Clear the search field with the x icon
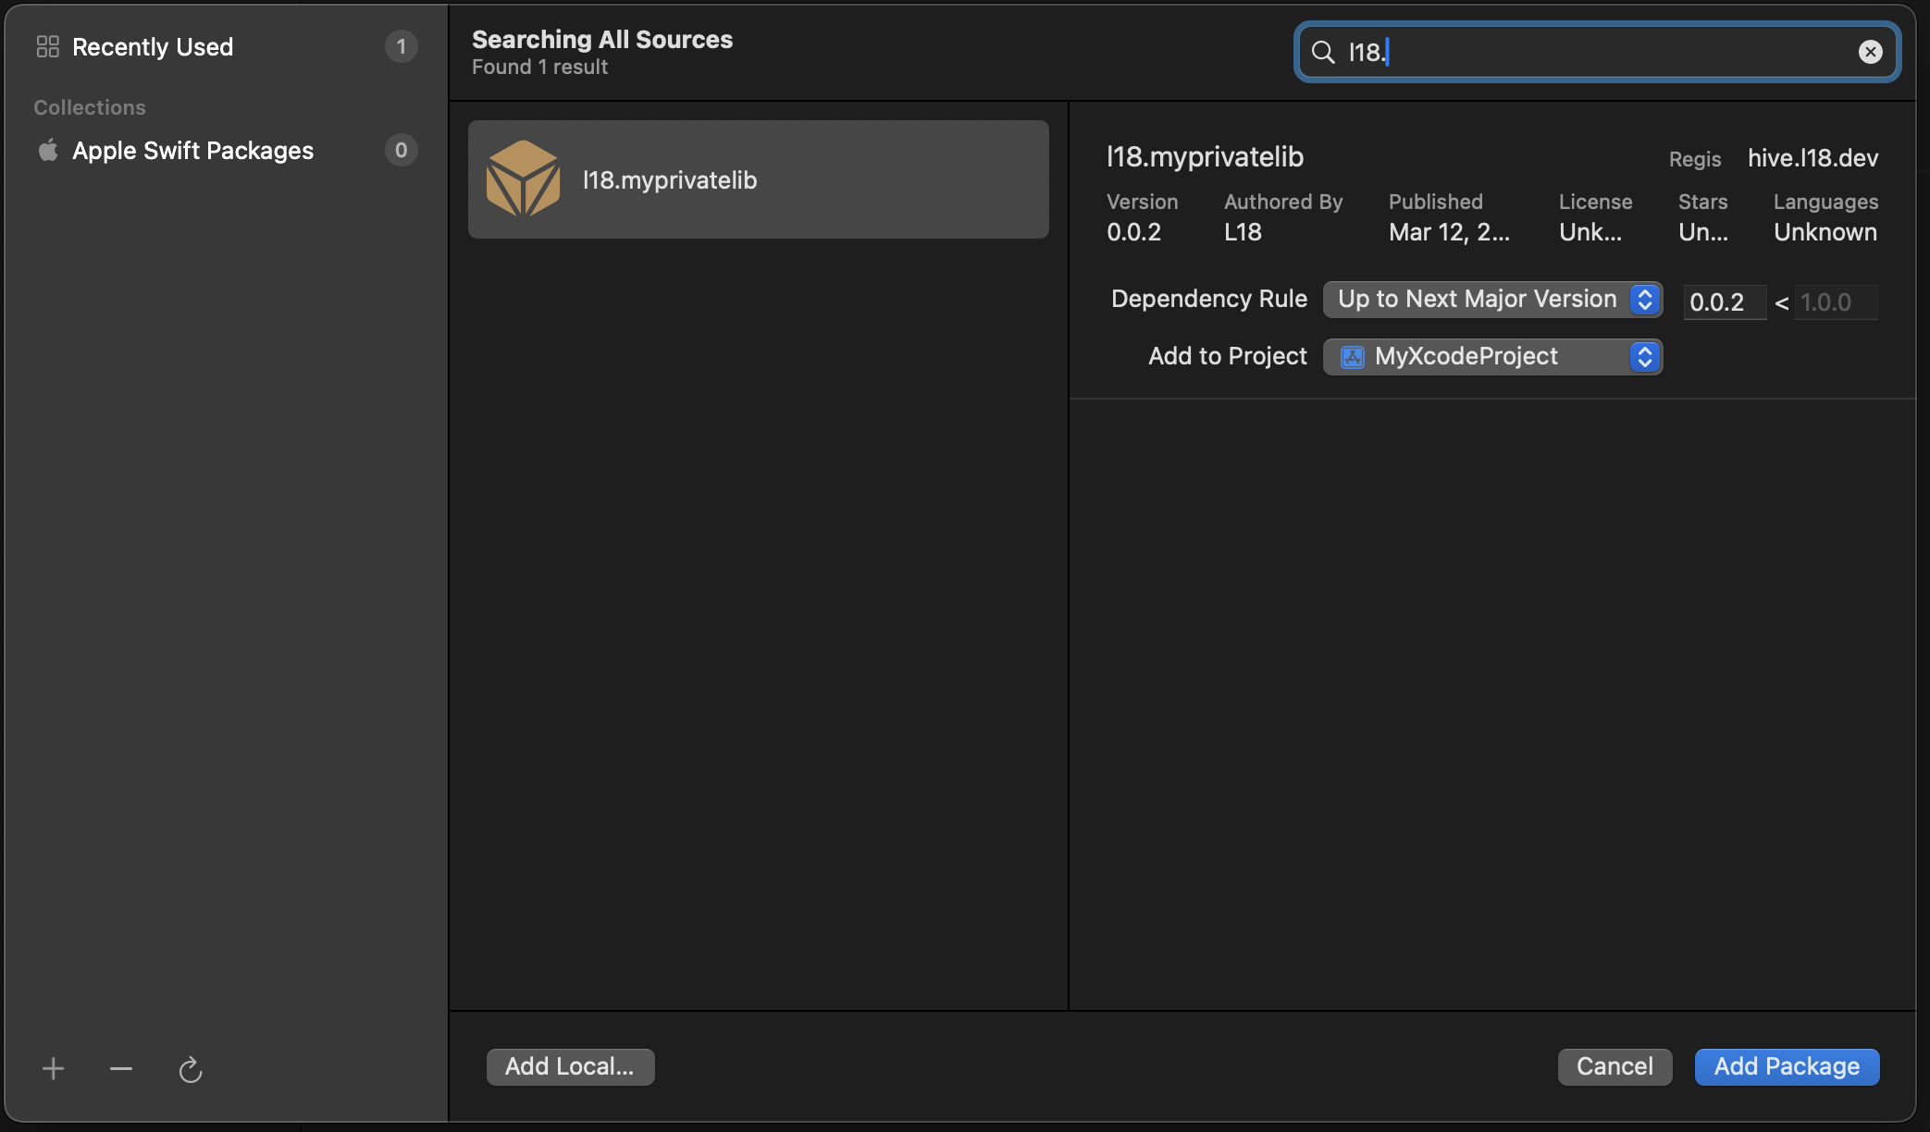The width and height of the screenshot is (1930, 1132). (x=1870, y=52)
